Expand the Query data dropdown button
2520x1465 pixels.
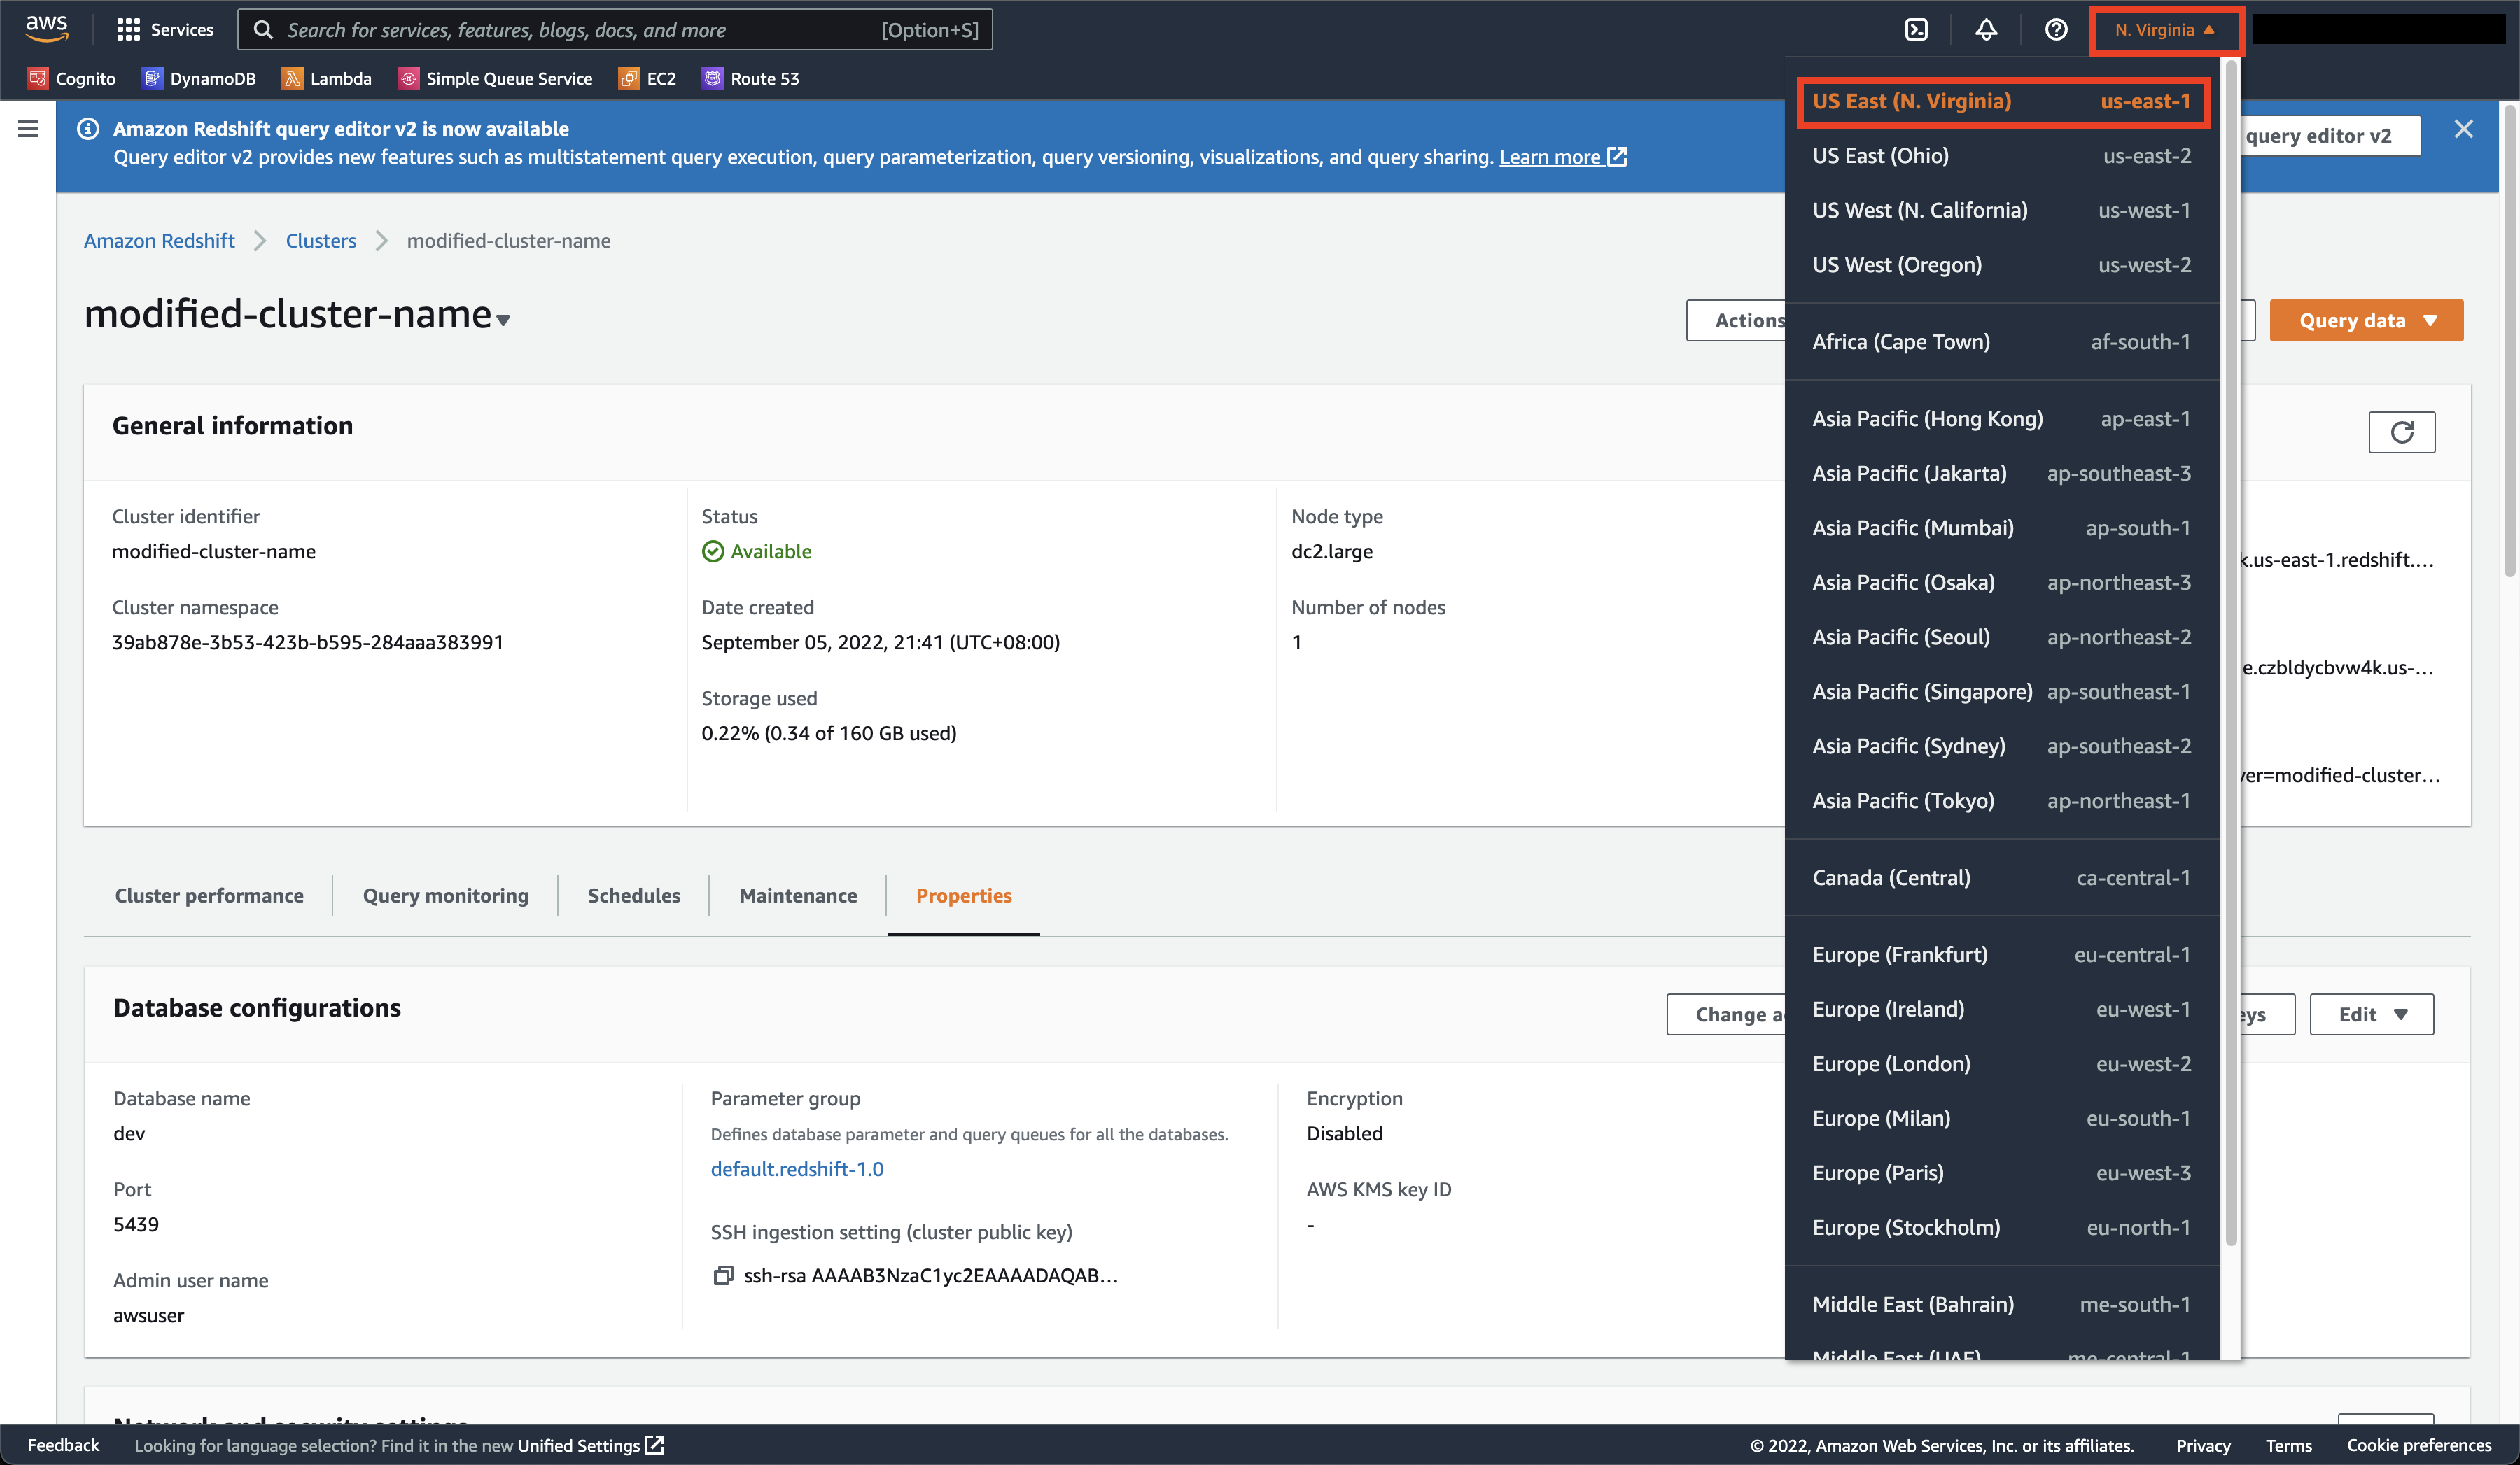point(2365,320)
